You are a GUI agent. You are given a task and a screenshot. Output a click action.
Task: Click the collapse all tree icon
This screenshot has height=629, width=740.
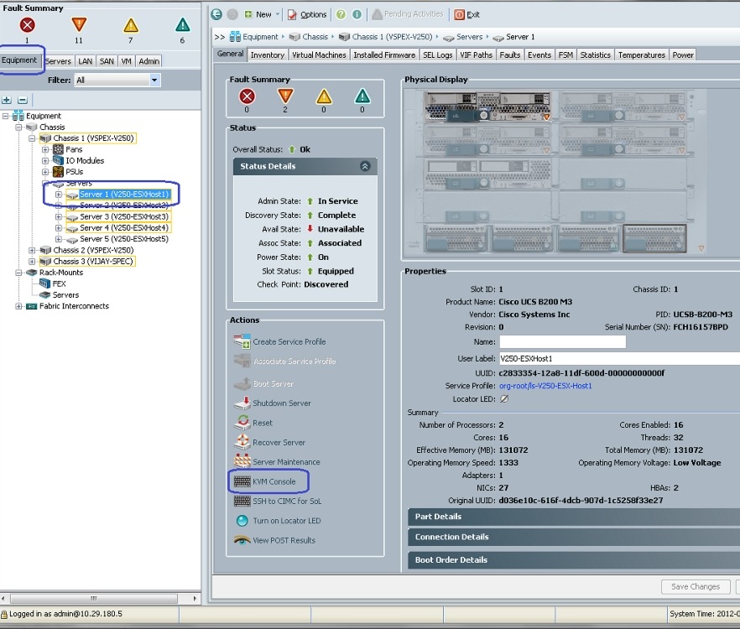tap(23, 100)
